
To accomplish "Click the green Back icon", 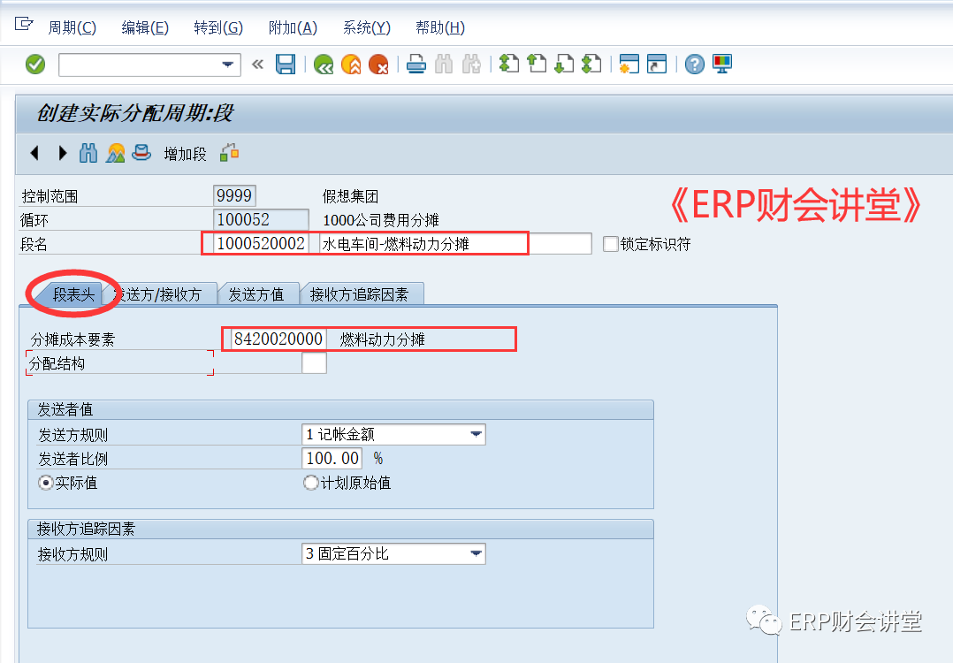I will tap(324, 64).
